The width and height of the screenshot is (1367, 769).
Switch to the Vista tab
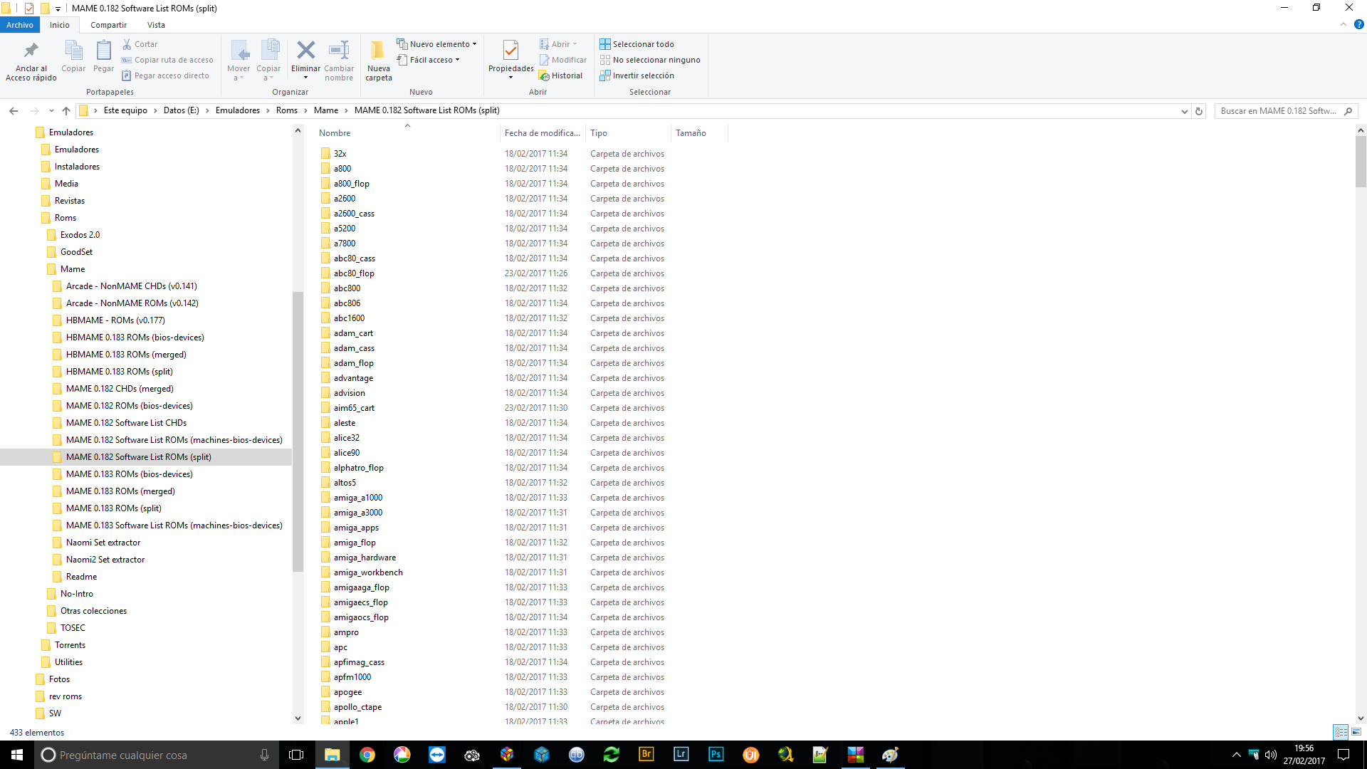(x=156, y=25)
